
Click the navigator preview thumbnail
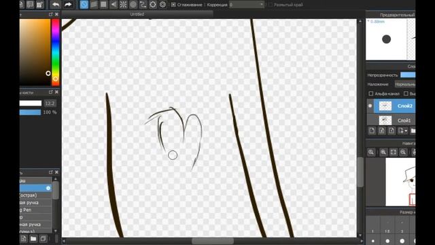click(400, 182)
